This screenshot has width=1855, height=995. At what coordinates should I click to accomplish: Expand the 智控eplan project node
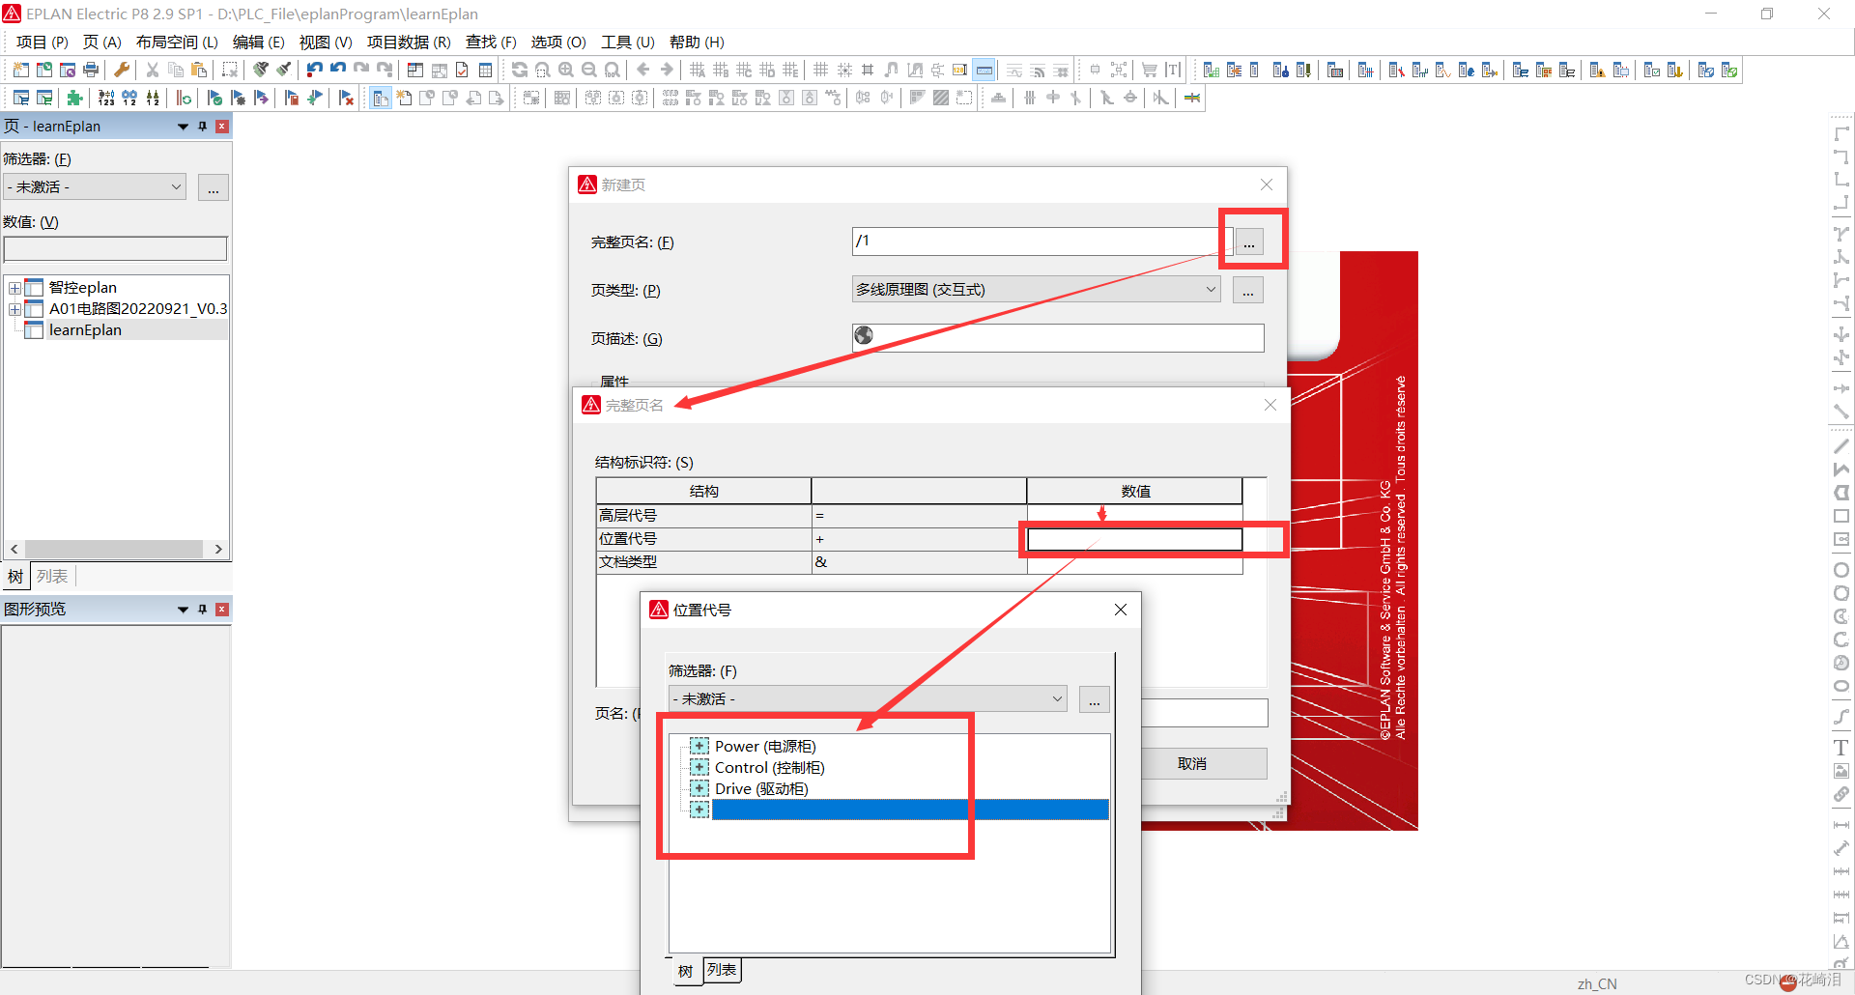[14, 288]
